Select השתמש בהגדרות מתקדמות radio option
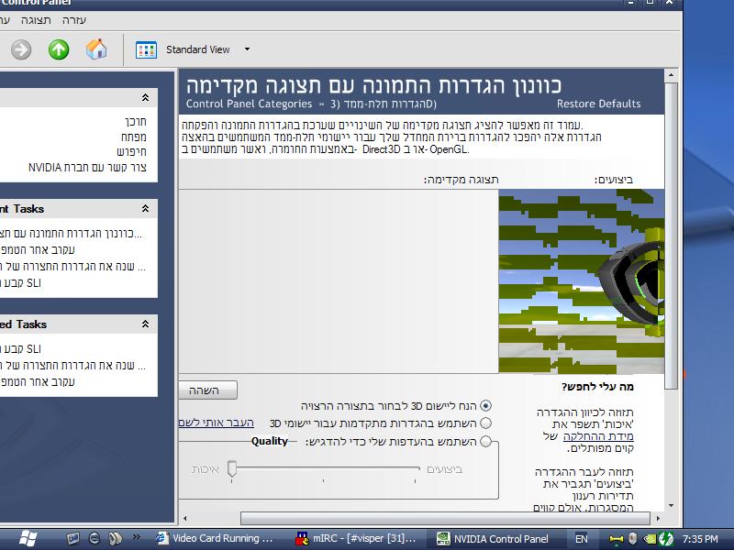Screen dimensions: 734x550 click(x=486, y=423)
